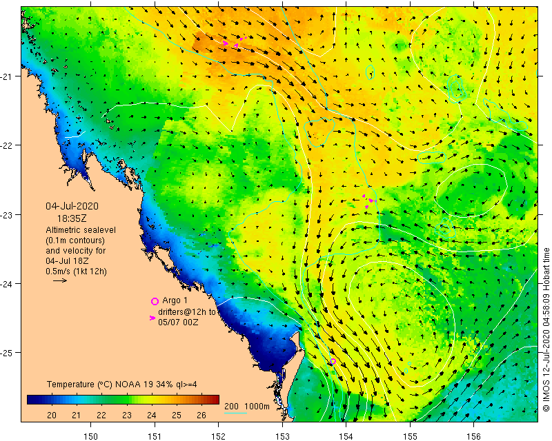Click the longitude axis label '150'
Viewport: 552px width, 441px height.
[91, 436]
